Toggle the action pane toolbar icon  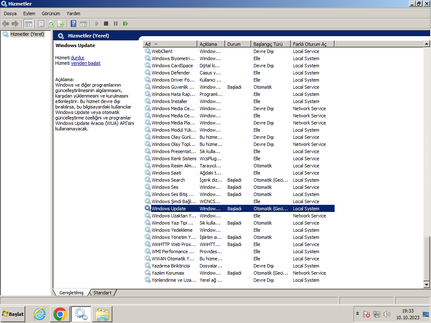83,24
